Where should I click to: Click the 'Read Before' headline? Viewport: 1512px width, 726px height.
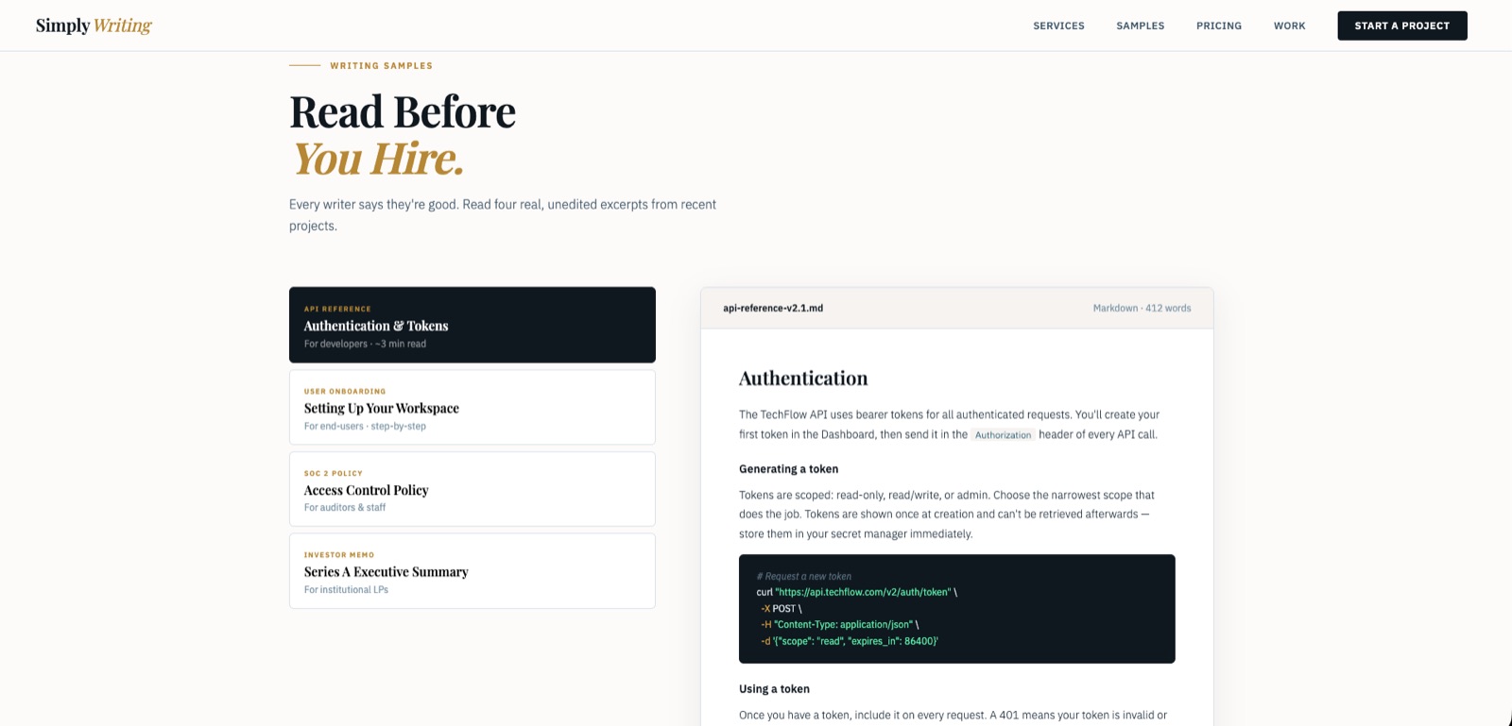(x=403, y=112)
